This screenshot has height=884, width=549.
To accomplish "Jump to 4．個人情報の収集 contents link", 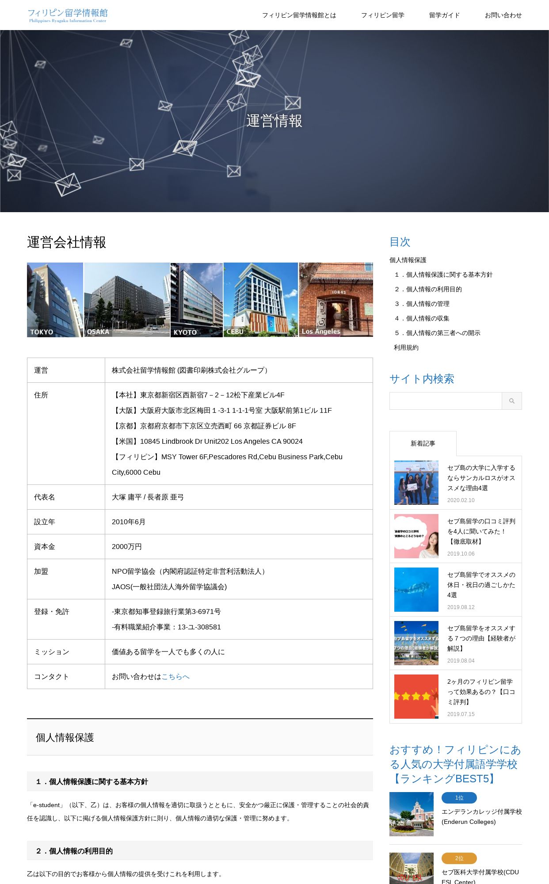I will pos(422,318).
